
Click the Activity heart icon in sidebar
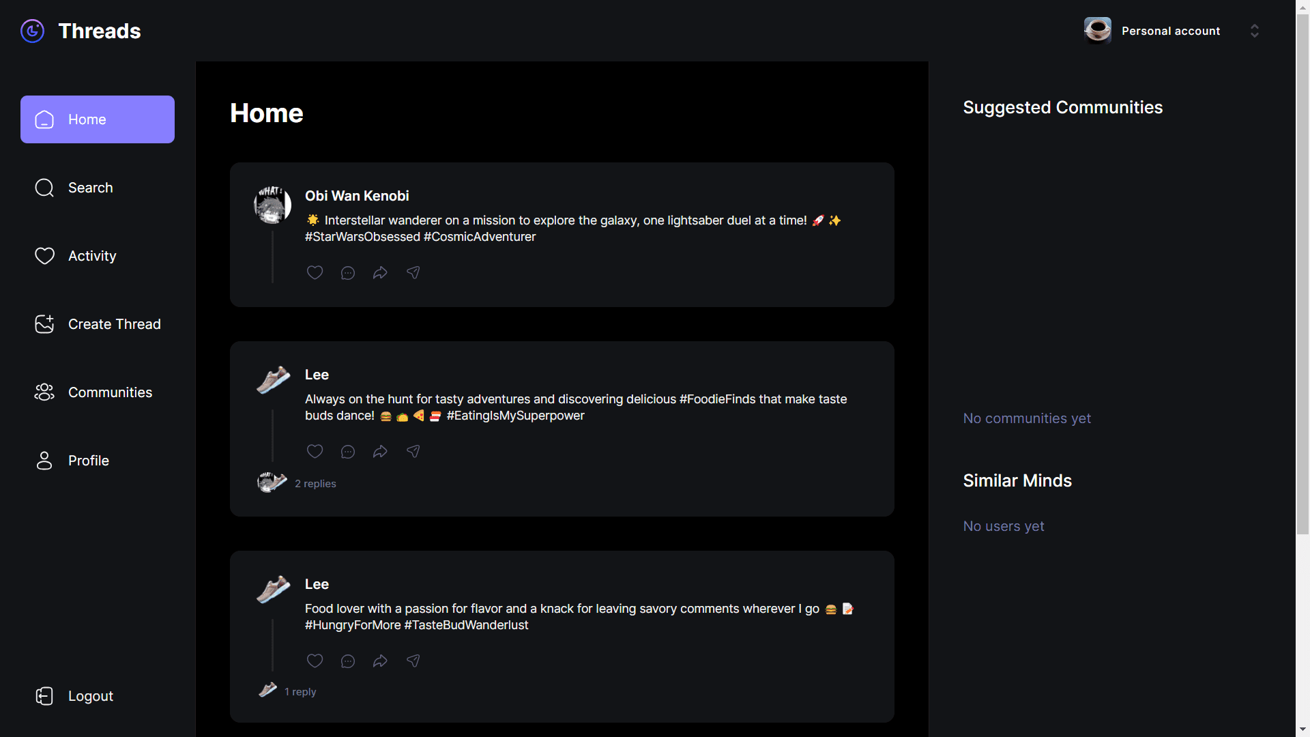44,256
